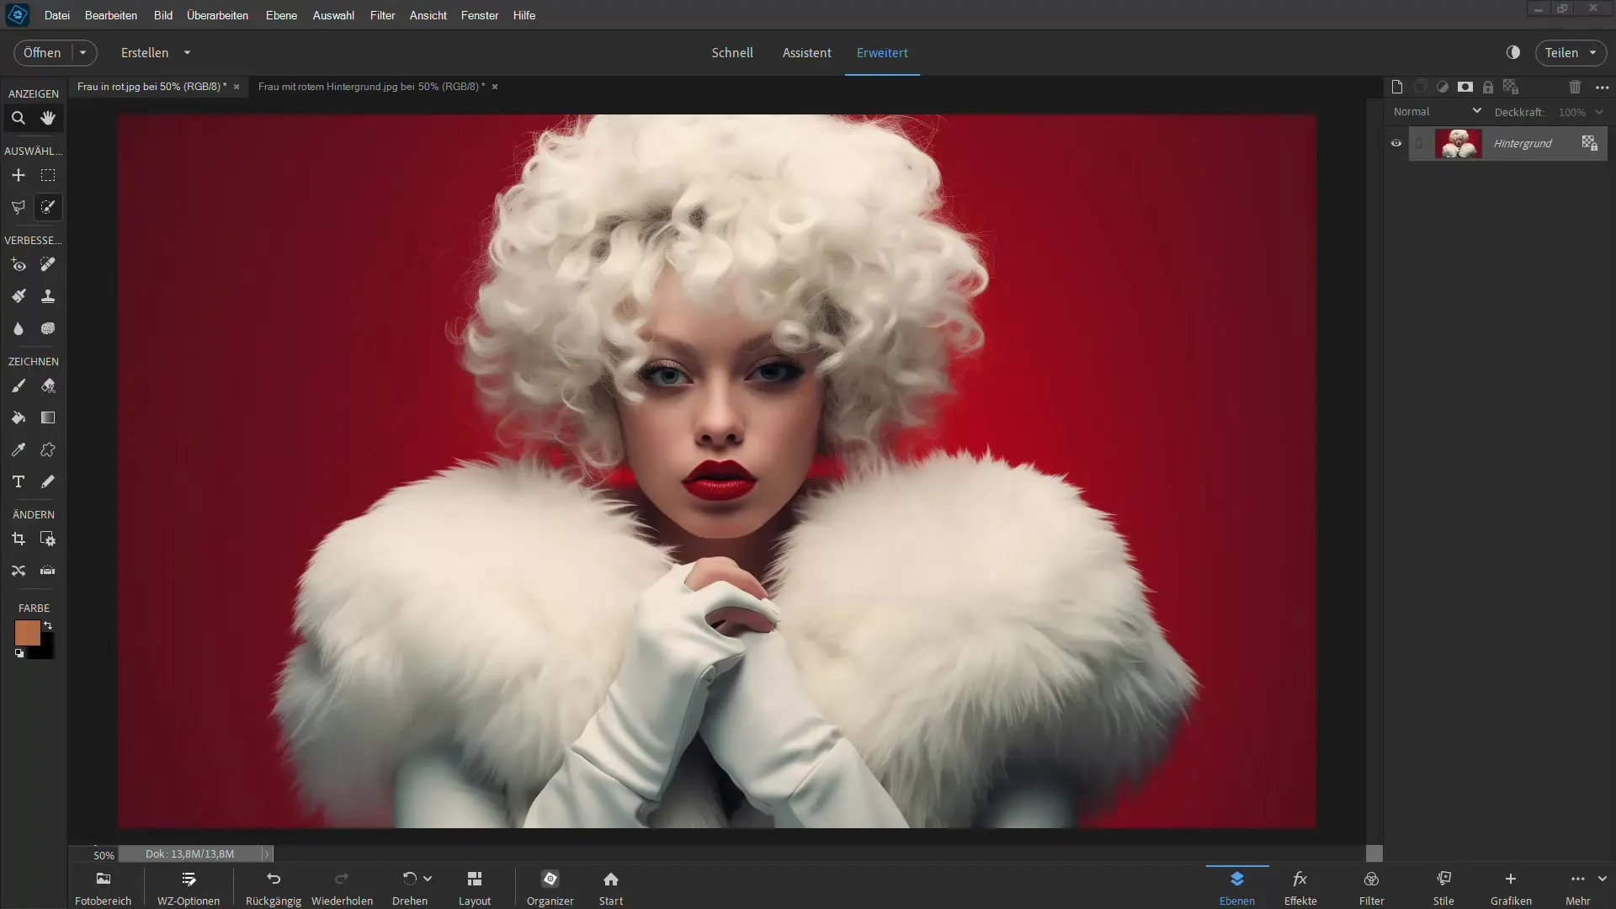Screen dimensions: 1616x909
Task: Open the Datei menu
Action: point(56,14)
